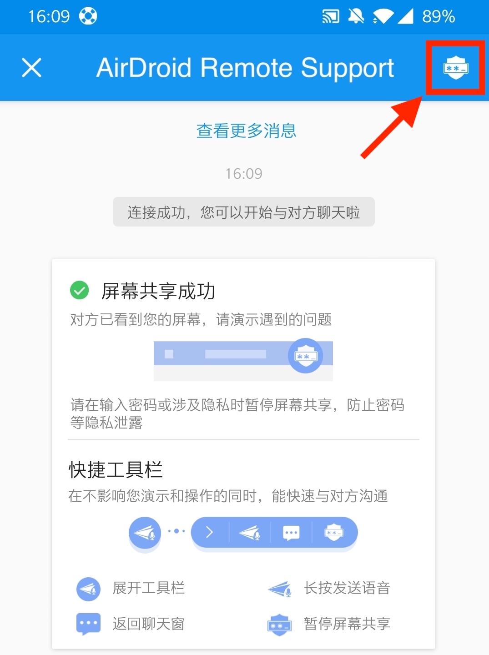Image resolution: width=489 pixels, height=655 pixels.
Task: Tap the chevron arrow in the toolbar illustration
Action: point(209,532)
